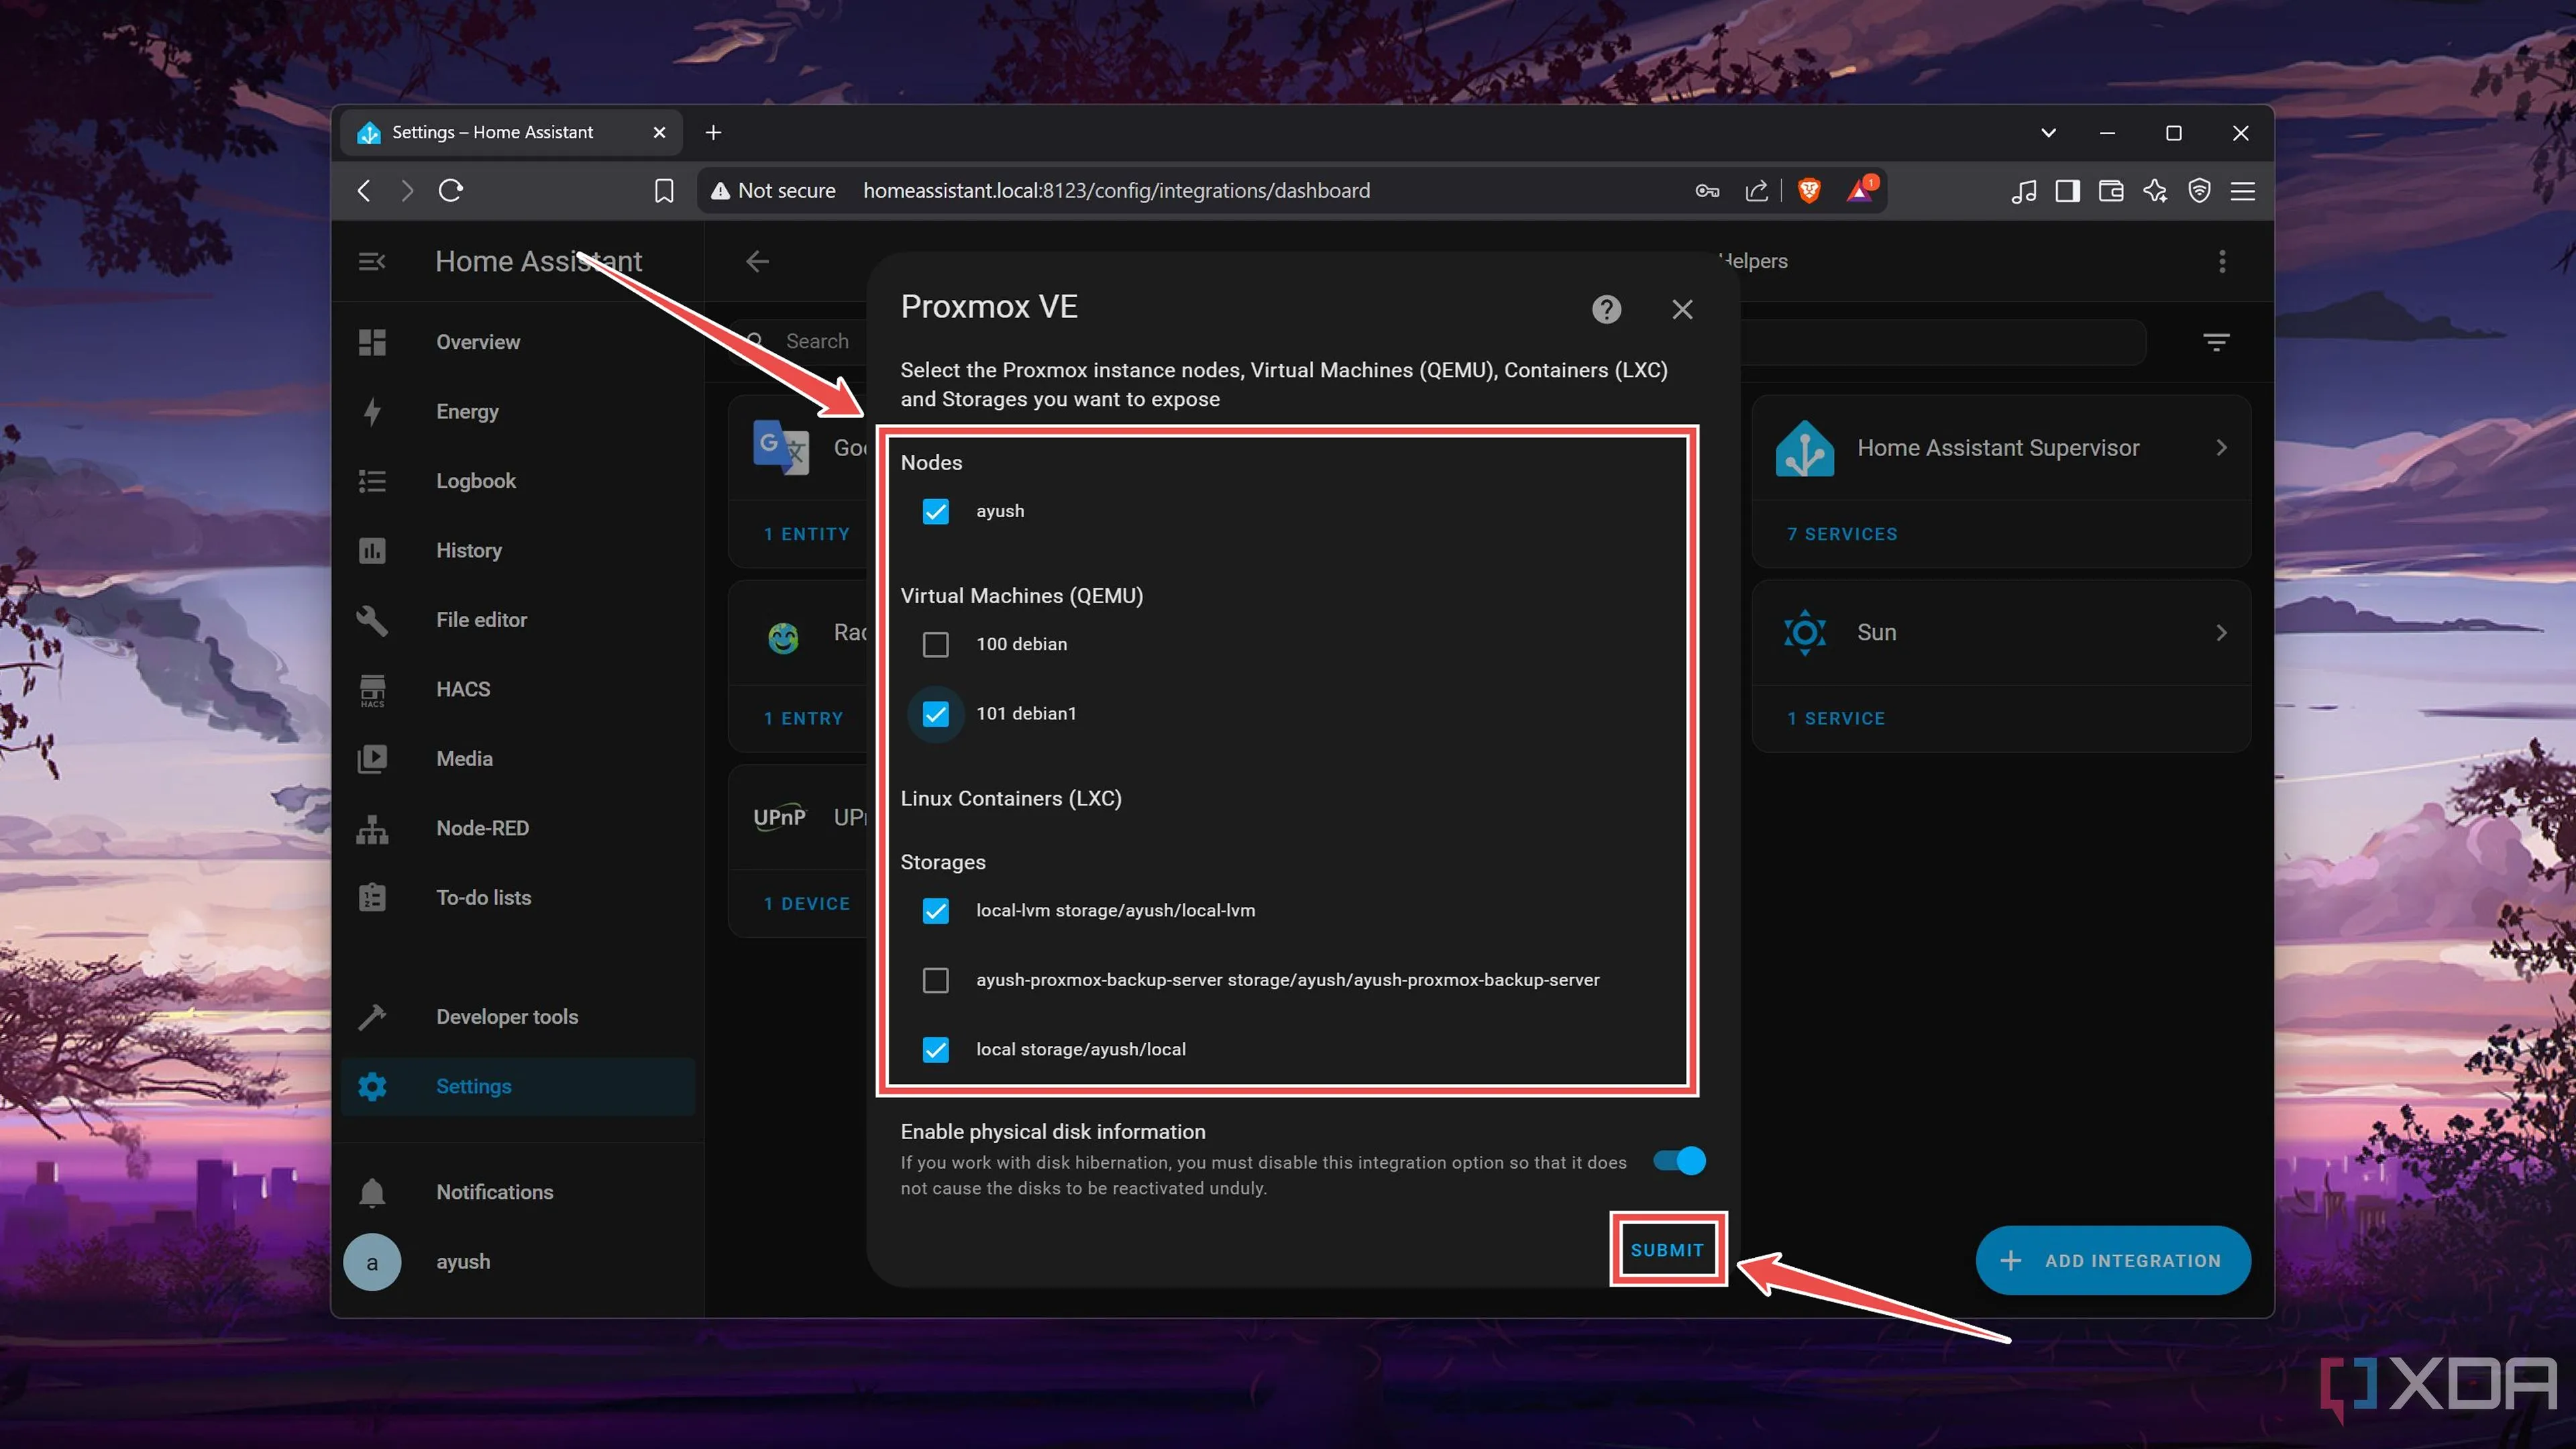Viewport: 2576px width, 1449px height.
Task: Click the browser address bar URL
Action: pos(1116,190)
